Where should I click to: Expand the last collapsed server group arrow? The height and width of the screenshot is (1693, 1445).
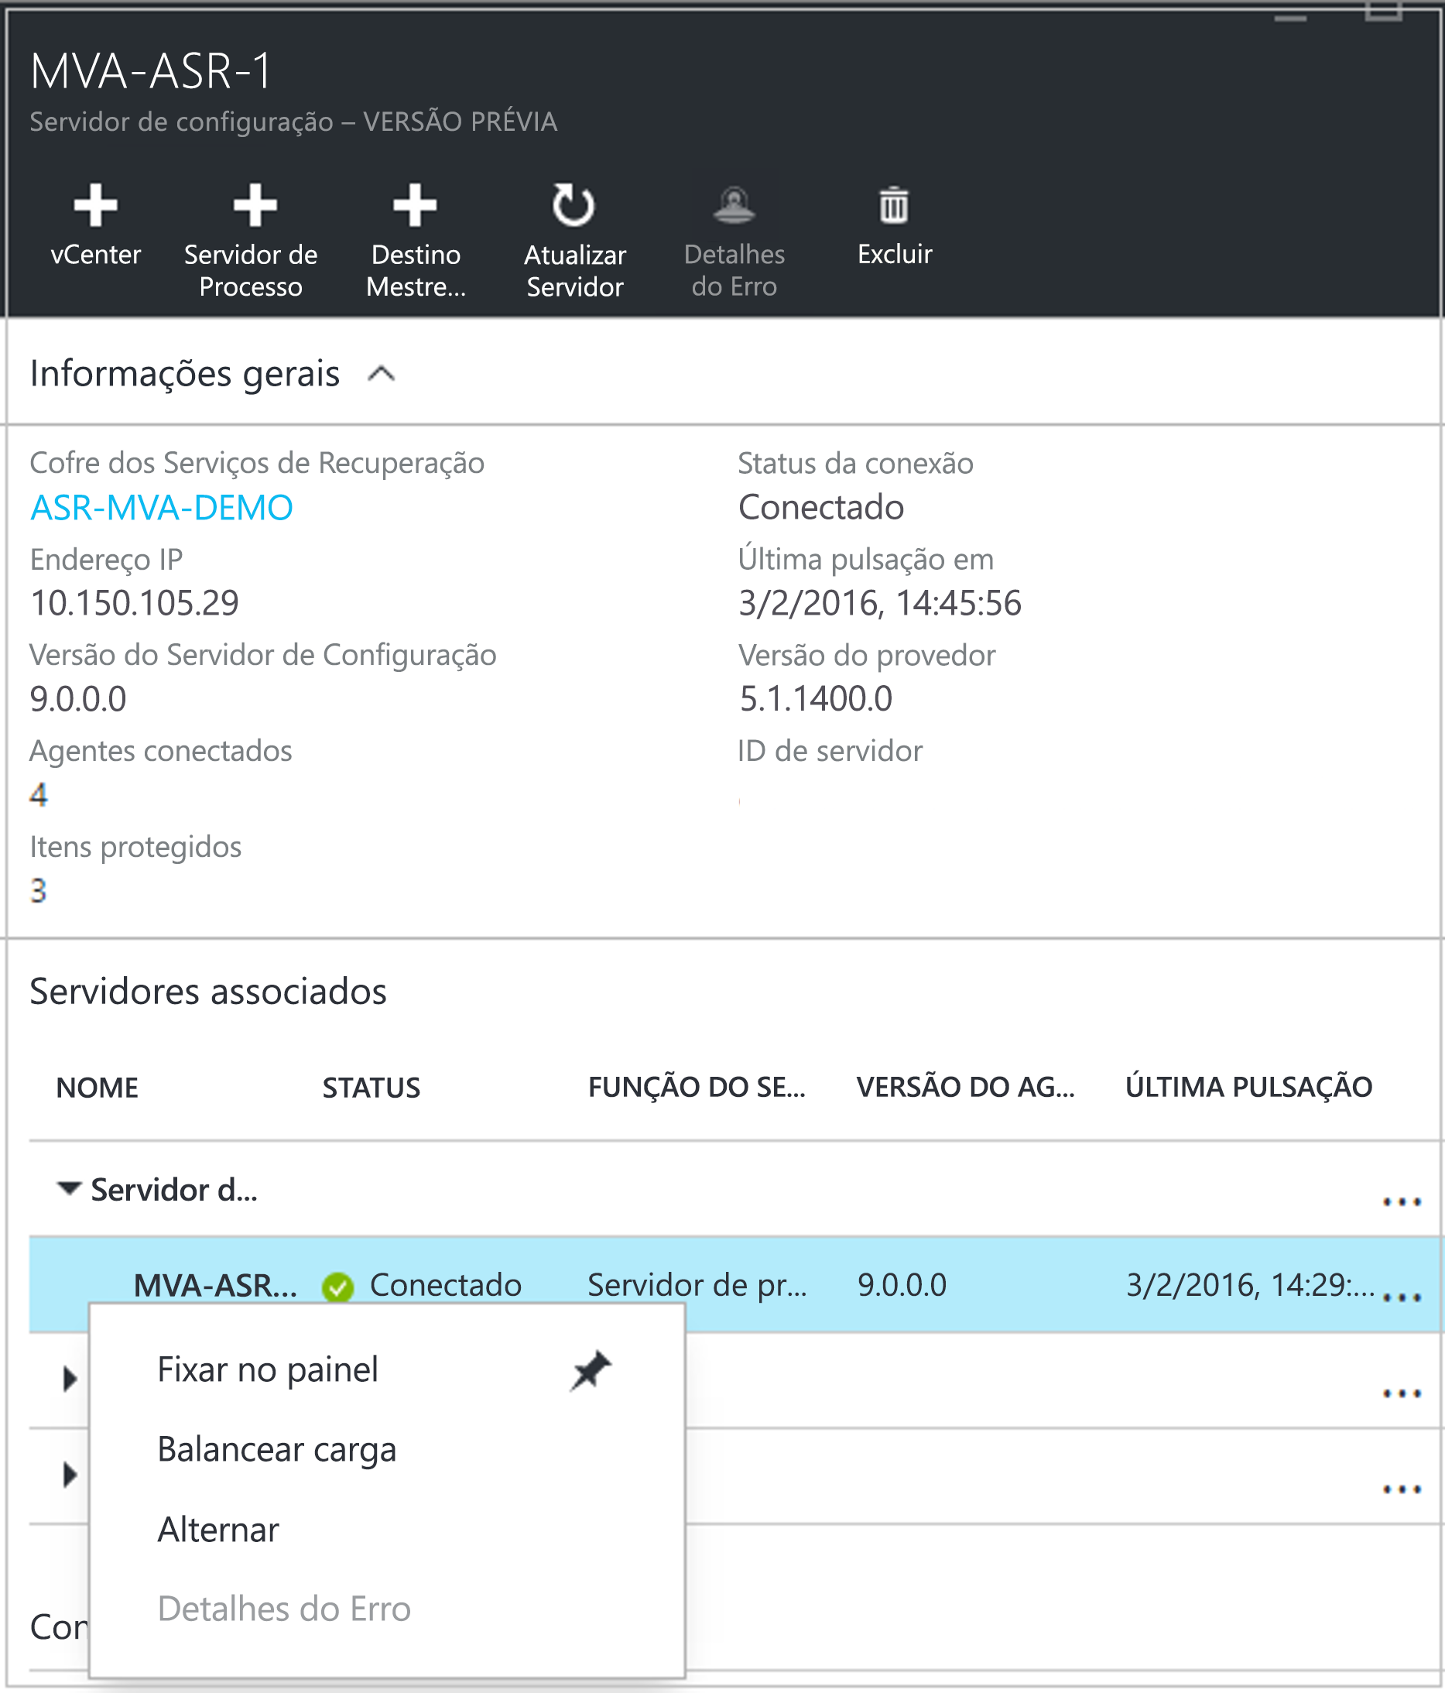click(70, 1475)
